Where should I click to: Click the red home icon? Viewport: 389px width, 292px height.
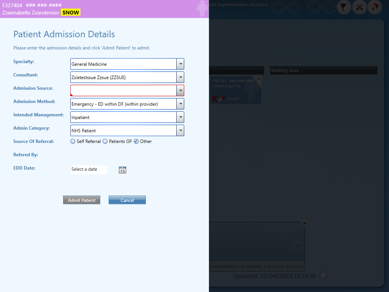pyautogui.click(x=375, y=7)
